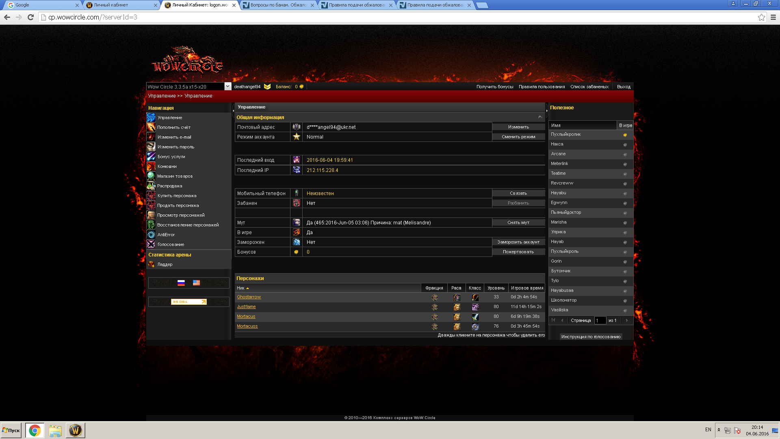Go to next page in Полезное list
Viewport: 780px width, 439px height.
coord(627,320)
